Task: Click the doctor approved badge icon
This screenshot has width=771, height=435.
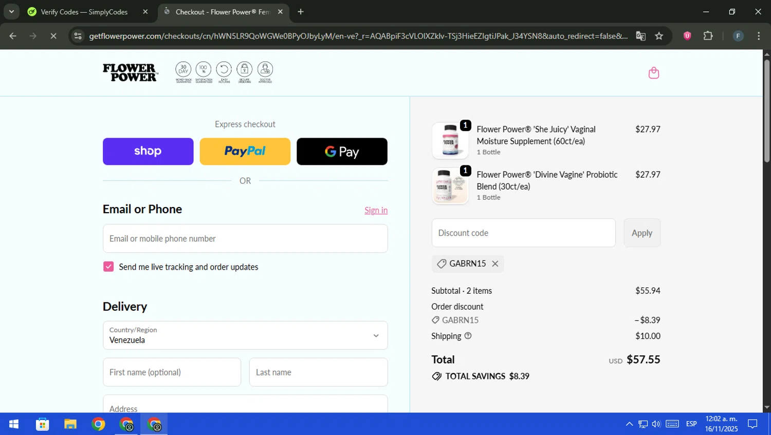Action: click(x=265, y=72)
